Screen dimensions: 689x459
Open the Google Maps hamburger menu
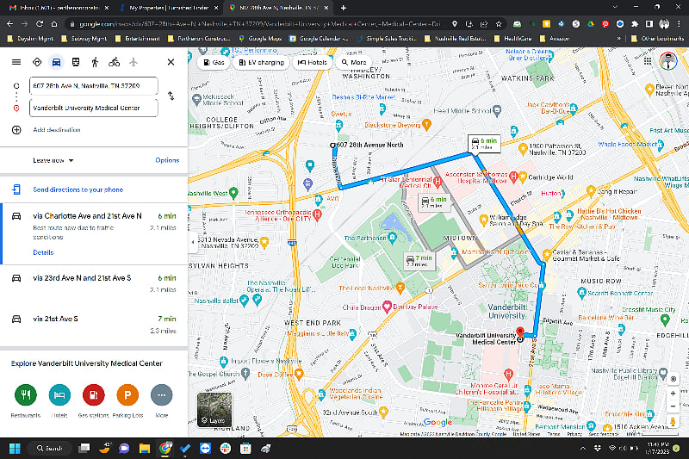[x=16, y=62]
